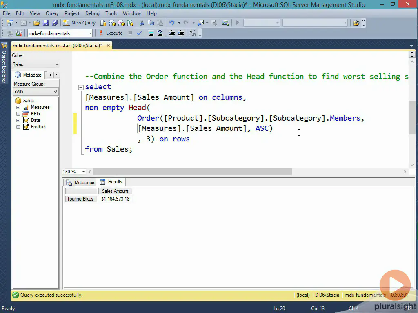
Task: Switch to the Messages tab
Action: [80, 182]
